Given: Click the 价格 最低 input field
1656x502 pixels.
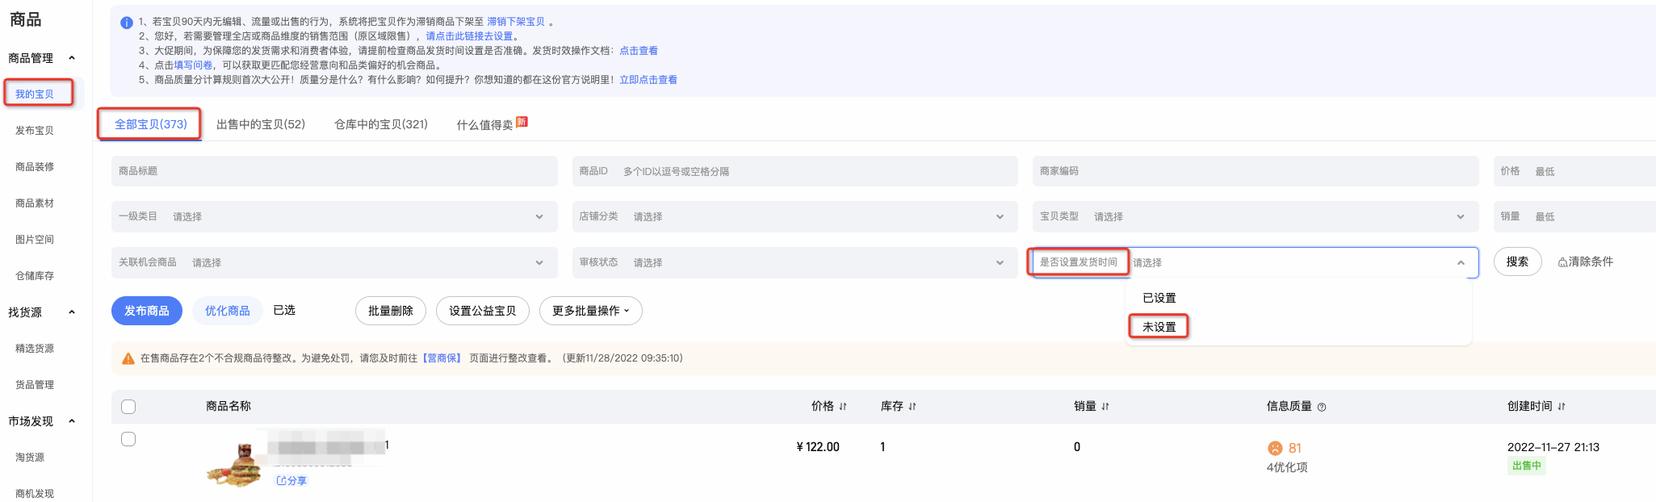Looking at the screenshot, I should (1574, 171).
